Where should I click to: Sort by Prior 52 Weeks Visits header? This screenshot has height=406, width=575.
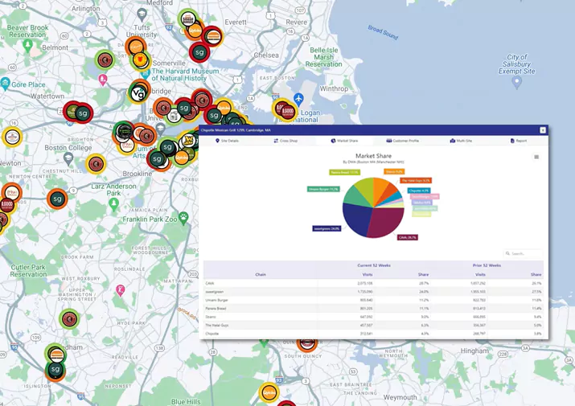coord(480,274)
